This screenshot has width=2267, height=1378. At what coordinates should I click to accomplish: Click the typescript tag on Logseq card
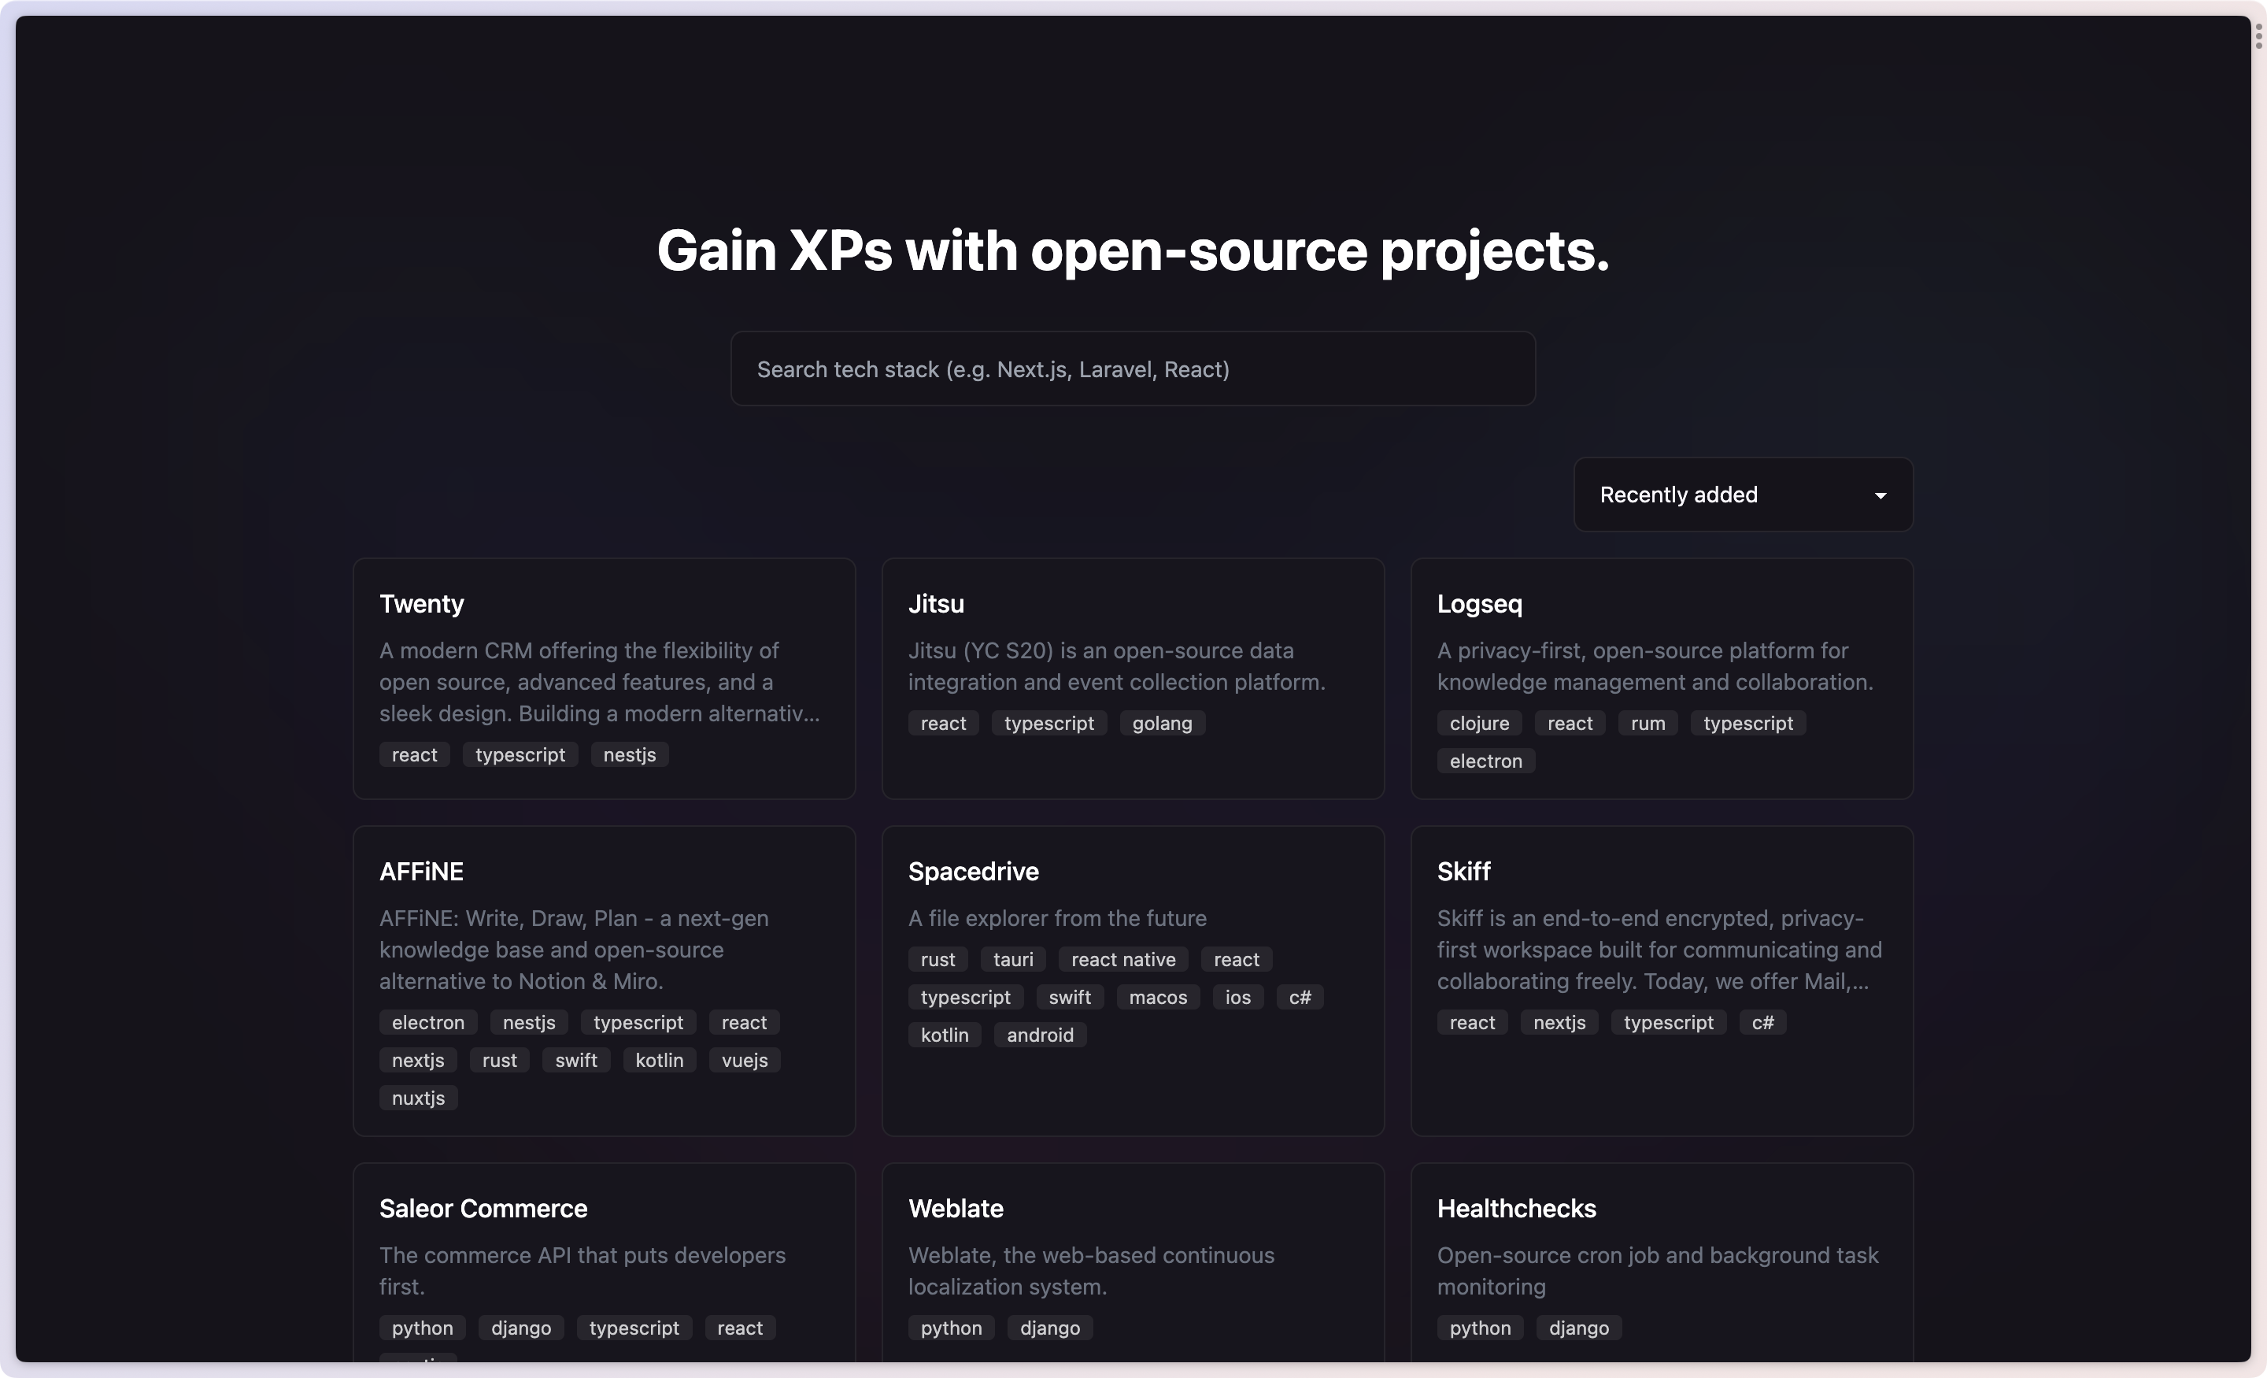click(x=1748, y=724)
